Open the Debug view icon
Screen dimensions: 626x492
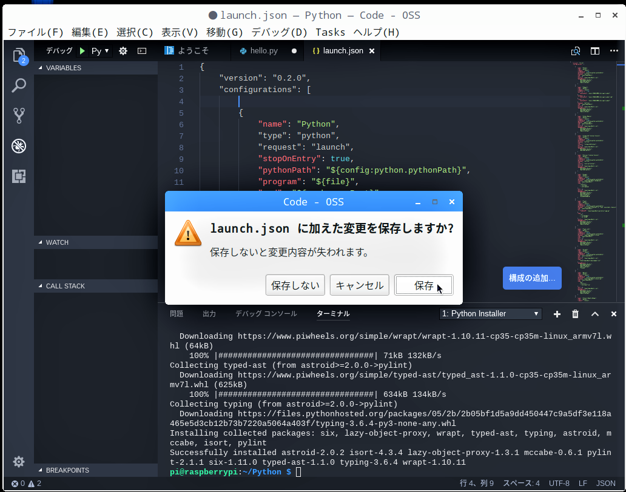click(x=19, y=146)
